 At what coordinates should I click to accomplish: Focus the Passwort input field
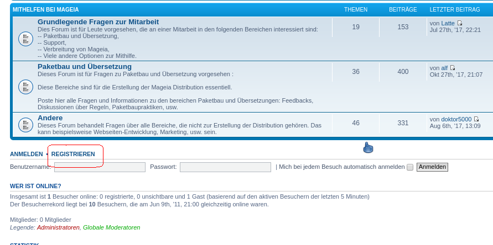coord(225,167)
